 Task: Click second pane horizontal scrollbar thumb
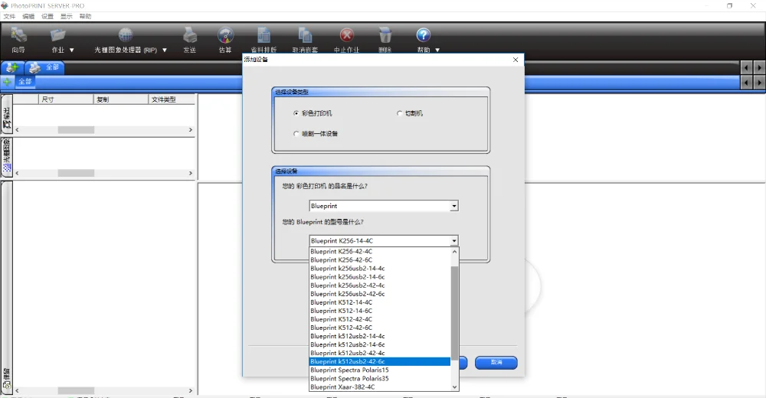[76, 173]
